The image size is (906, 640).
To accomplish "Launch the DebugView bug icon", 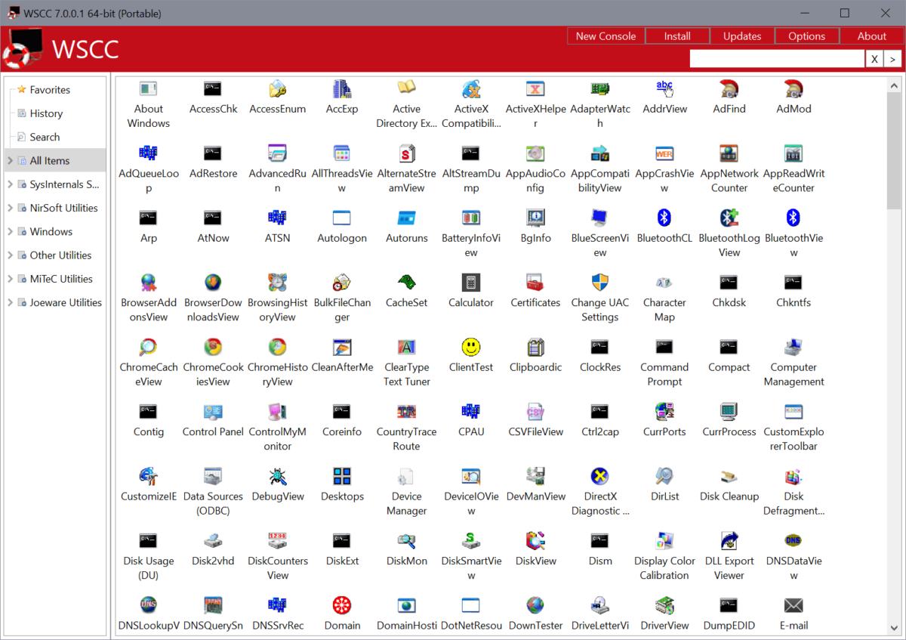I will click(277, 477).
